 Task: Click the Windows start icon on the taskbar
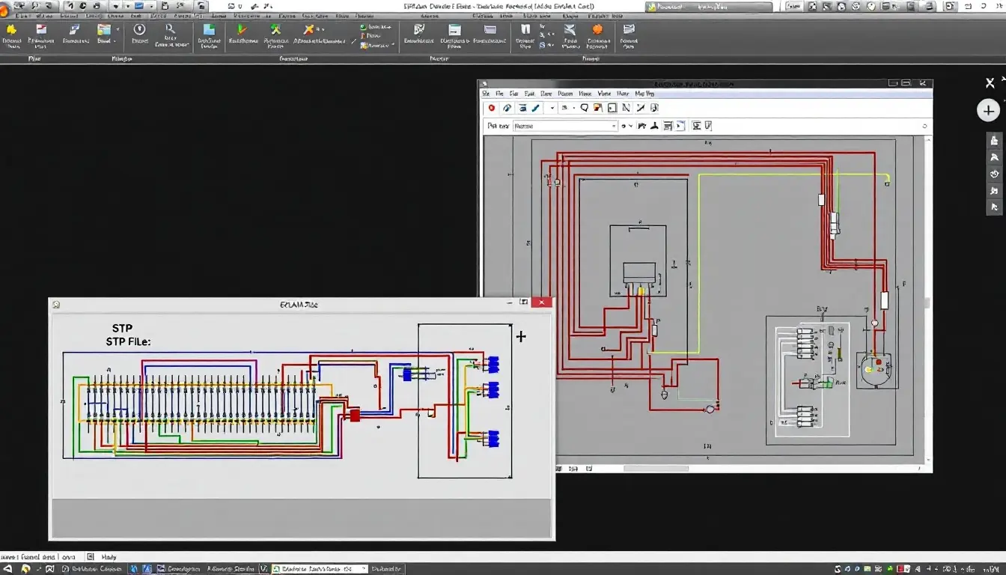[6, 569]
